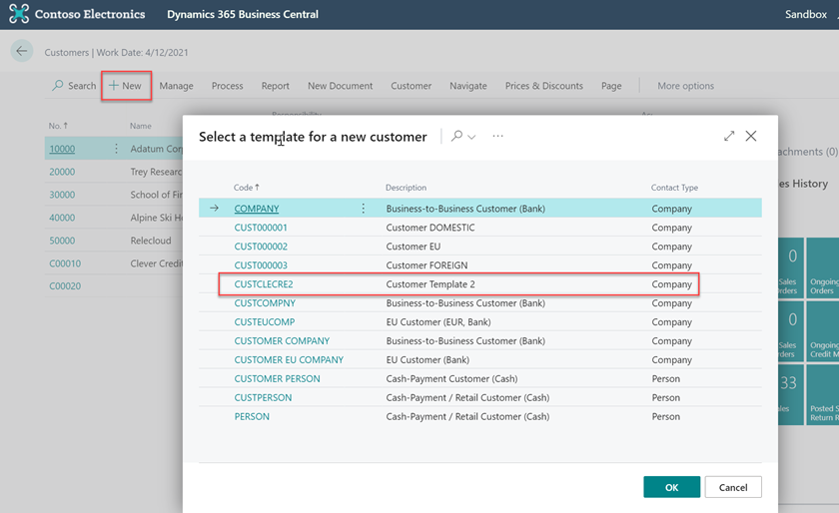Open the Ongoing Orders tile
Viewport: 839px width, 513px height.
click(x=823, y=269)
